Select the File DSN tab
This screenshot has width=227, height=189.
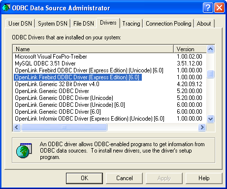84,24
